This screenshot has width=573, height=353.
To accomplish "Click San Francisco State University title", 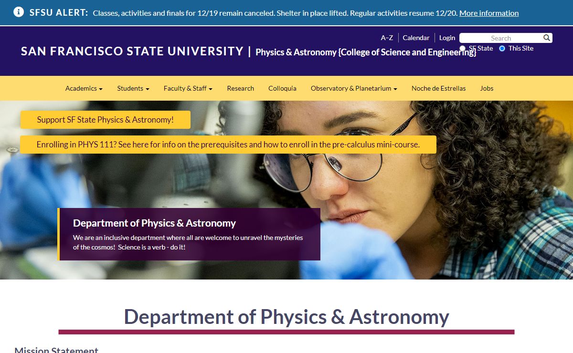I will (x=132, y=51).
